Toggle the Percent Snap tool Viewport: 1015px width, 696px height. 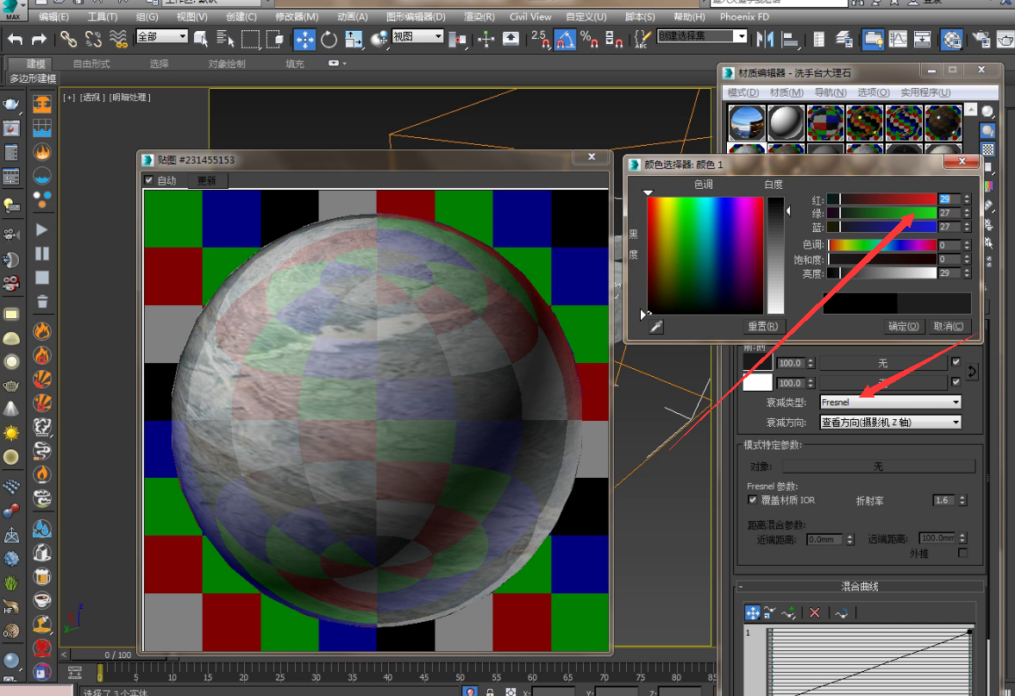[x=589, y=40]
